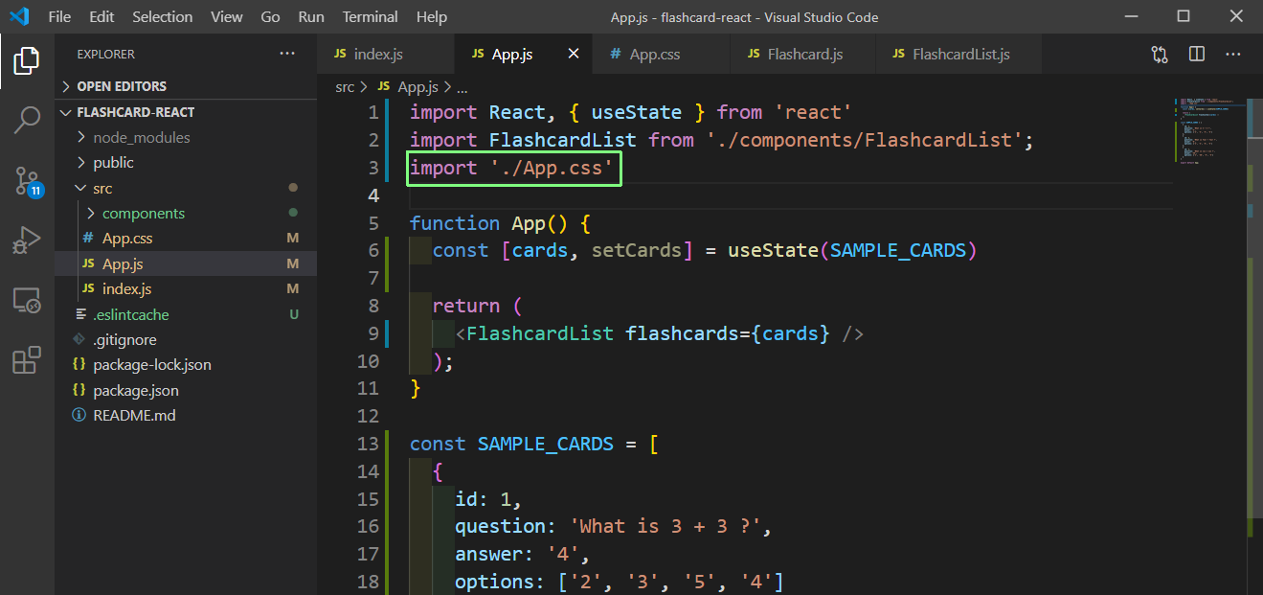Click the App.js breadcrumb segment
The width and height of the screenshot is (1263, 595).
click(408, 86)
